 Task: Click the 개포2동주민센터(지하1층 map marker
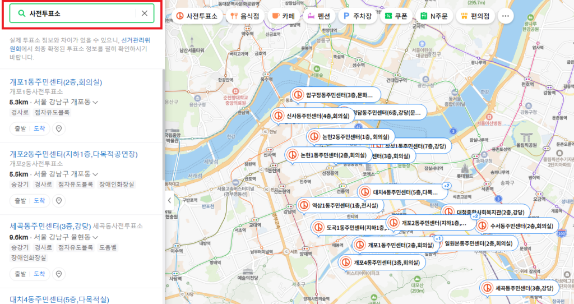[430, 223]
